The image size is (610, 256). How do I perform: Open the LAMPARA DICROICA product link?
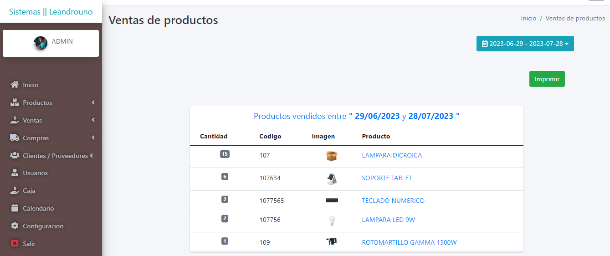(x=392, y=155)
